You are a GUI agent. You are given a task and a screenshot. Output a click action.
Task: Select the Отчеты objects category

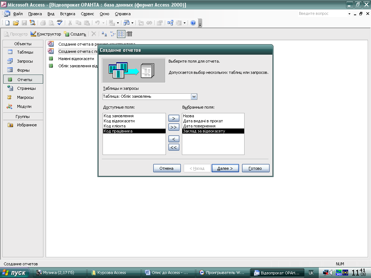(x=23, y=79)
